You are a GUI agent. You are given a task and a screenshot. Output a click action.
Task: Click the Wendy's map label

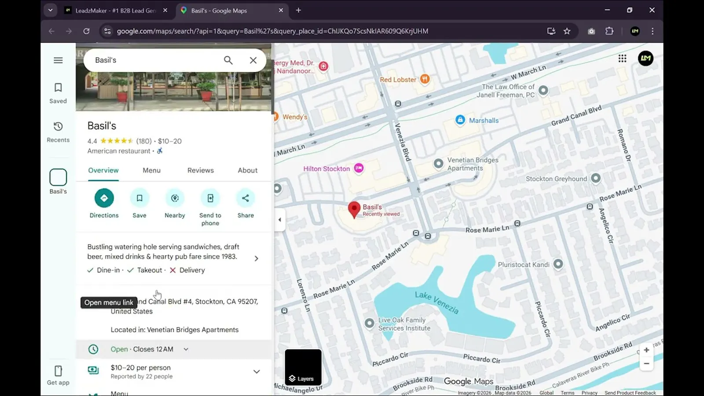point(295,117)
